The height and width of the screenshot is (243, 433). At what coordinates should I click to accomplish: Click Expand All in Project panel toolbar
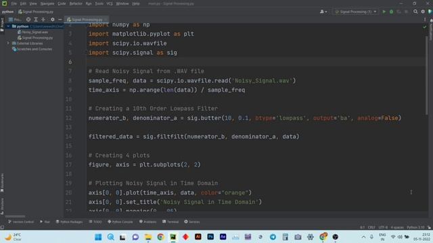pos(36,20)
